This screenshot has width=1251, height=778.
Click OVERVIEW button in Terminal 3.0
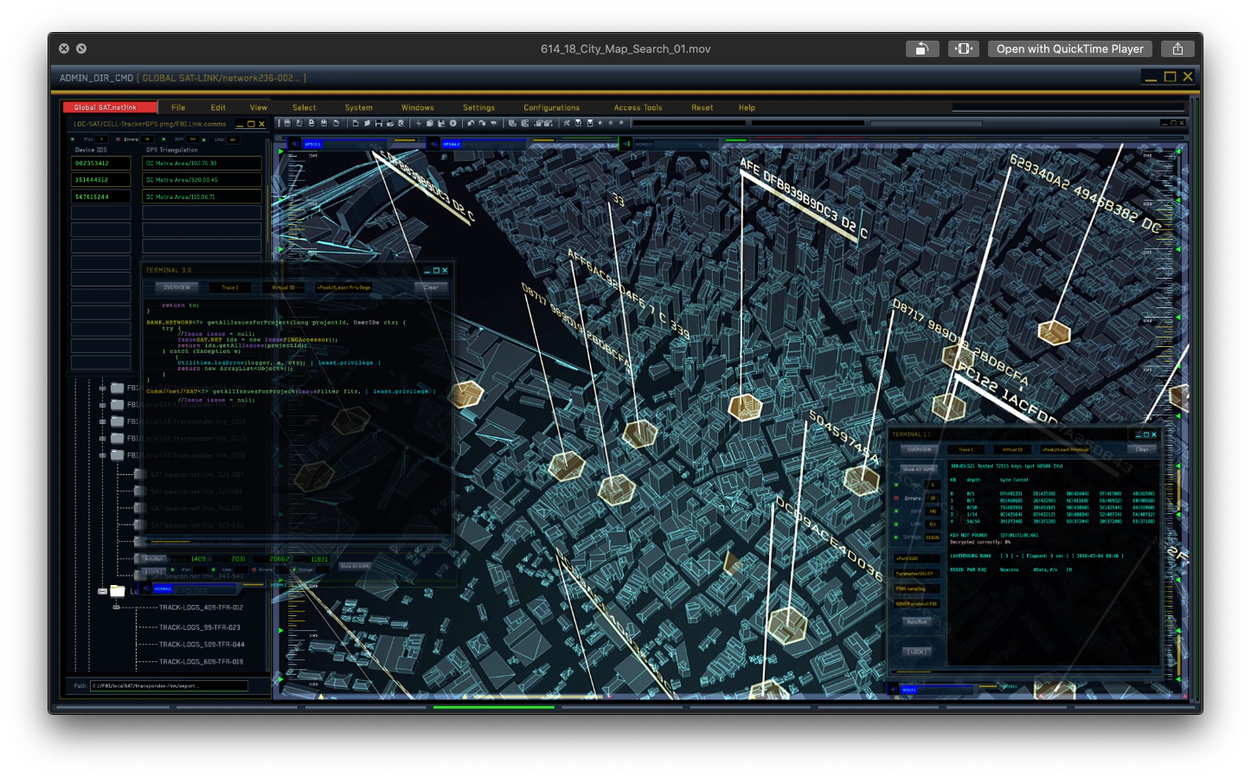[x=176, y=287]
